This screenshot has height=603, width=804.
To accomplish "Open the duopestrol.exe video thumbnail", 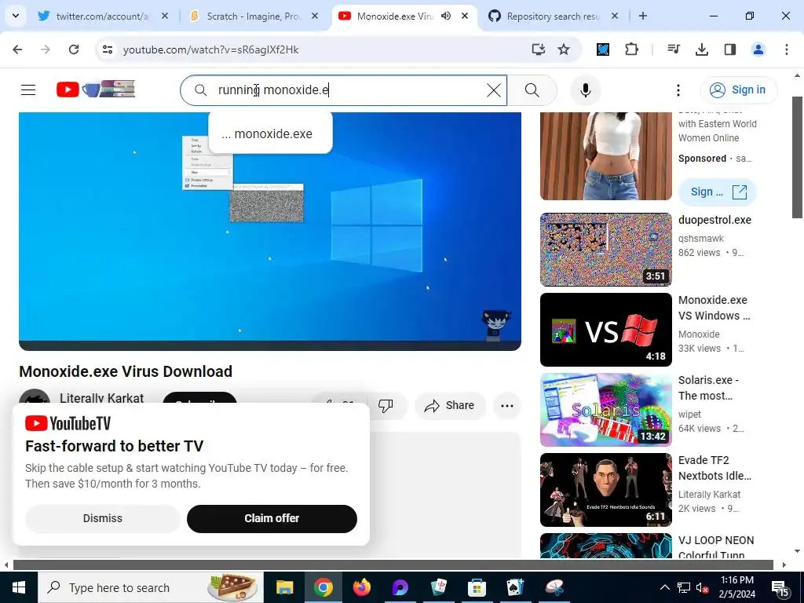I will (605, 249).
